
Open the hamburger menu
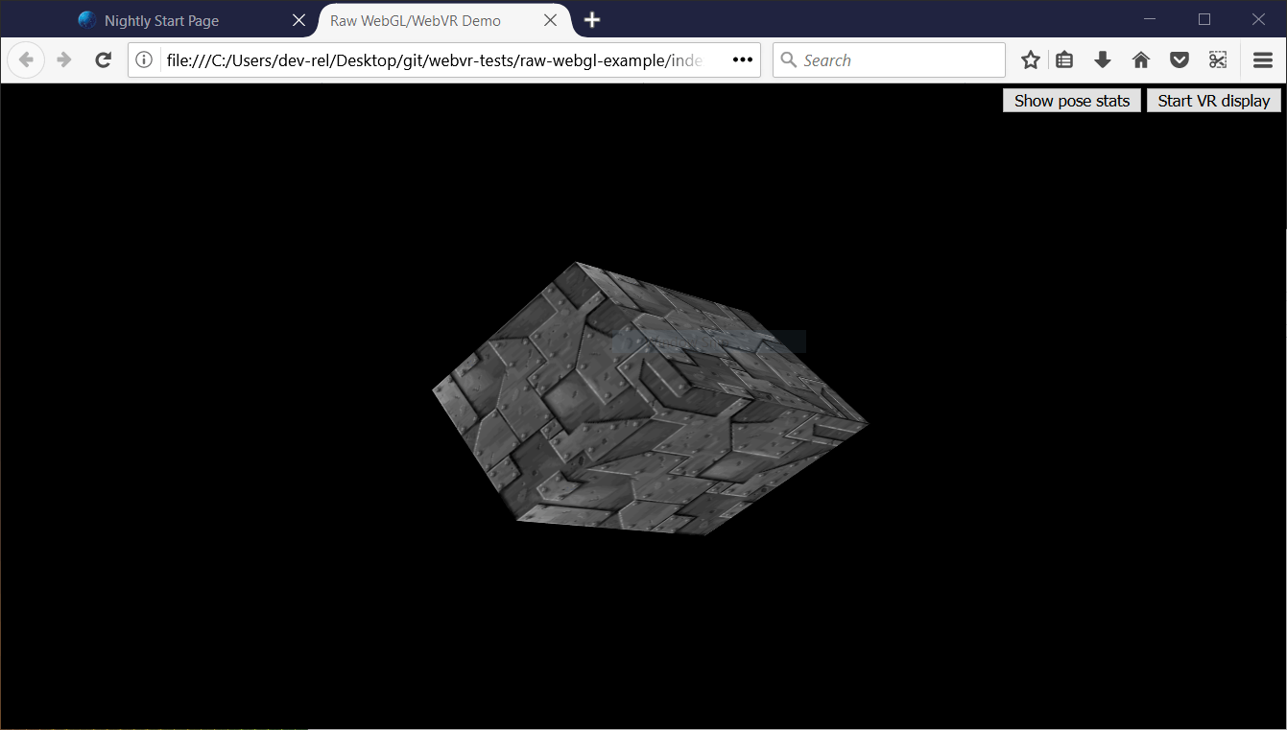1263,59
